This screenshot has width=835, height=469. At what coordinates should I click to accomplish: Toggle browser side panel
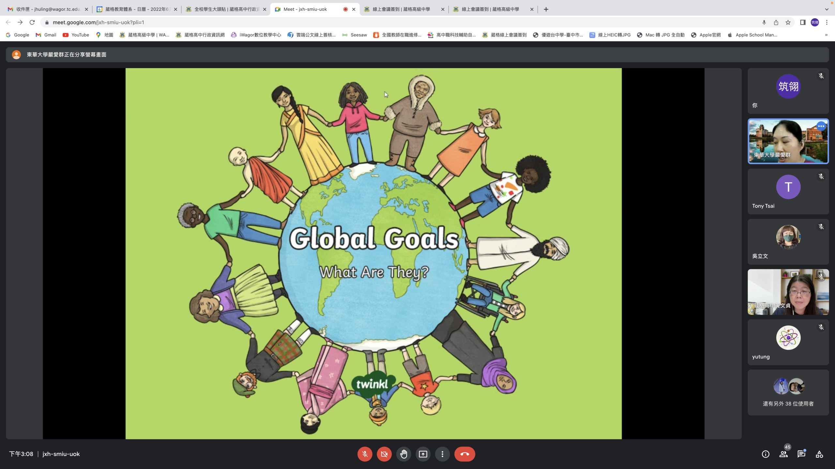[803, 22]
